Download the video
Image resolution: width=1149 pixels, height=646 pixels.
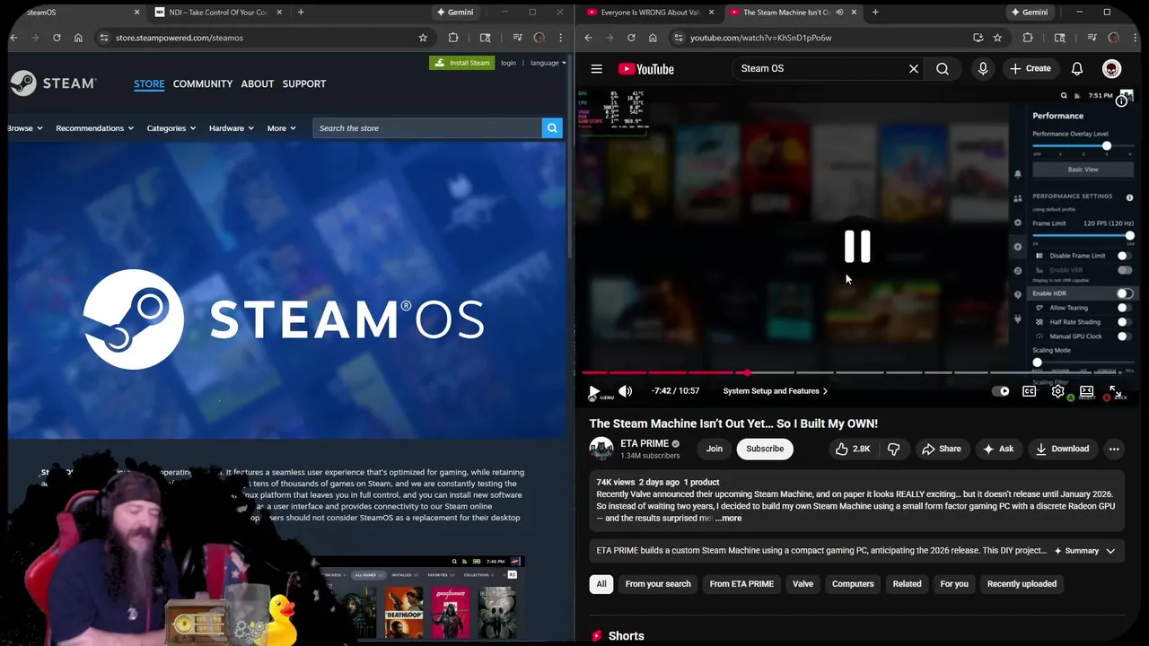[1062, 449]
